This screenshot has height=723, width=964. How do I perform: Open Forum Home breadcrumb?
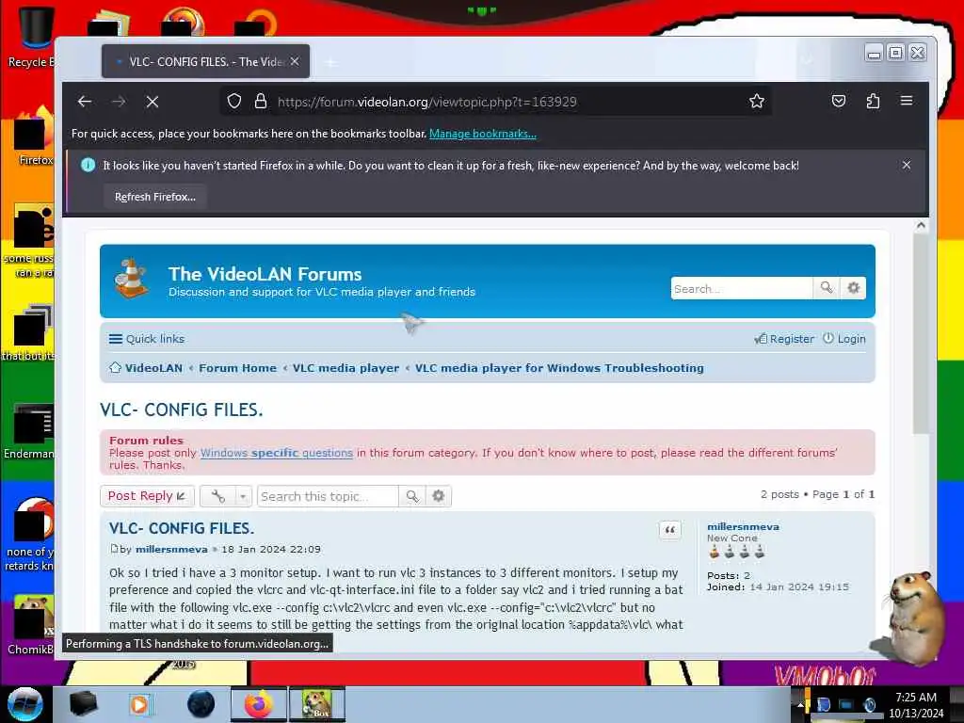tap(237, 368)
